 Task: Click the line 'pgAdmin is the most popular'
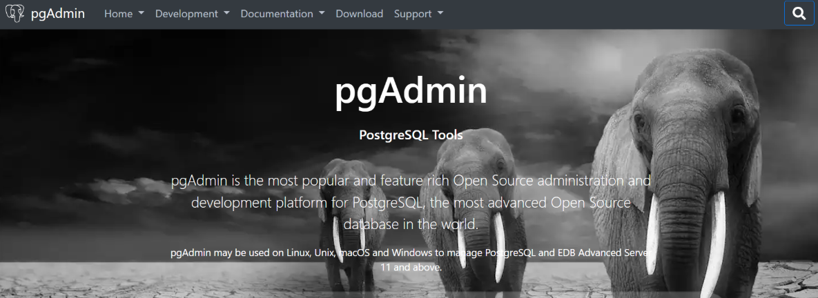tap(411, 181)
